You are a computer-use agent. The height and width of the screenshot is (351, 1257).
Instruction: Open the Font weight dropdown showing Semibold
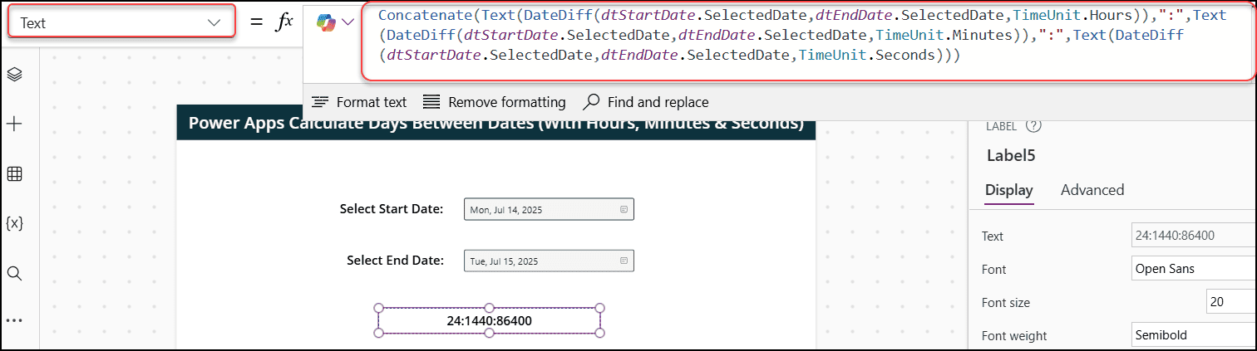tap(1194, 335)
